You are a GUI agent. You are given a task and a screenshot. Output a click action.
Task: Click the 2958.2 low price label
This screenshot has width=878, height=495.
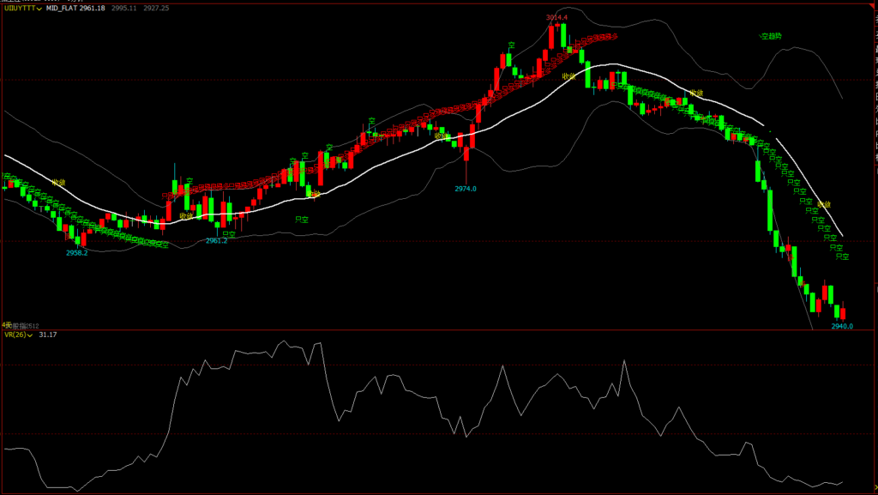[x=77, y=253]
